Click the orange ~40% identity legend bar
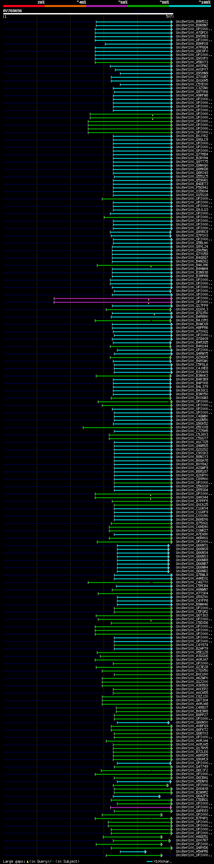 (65, 6)
